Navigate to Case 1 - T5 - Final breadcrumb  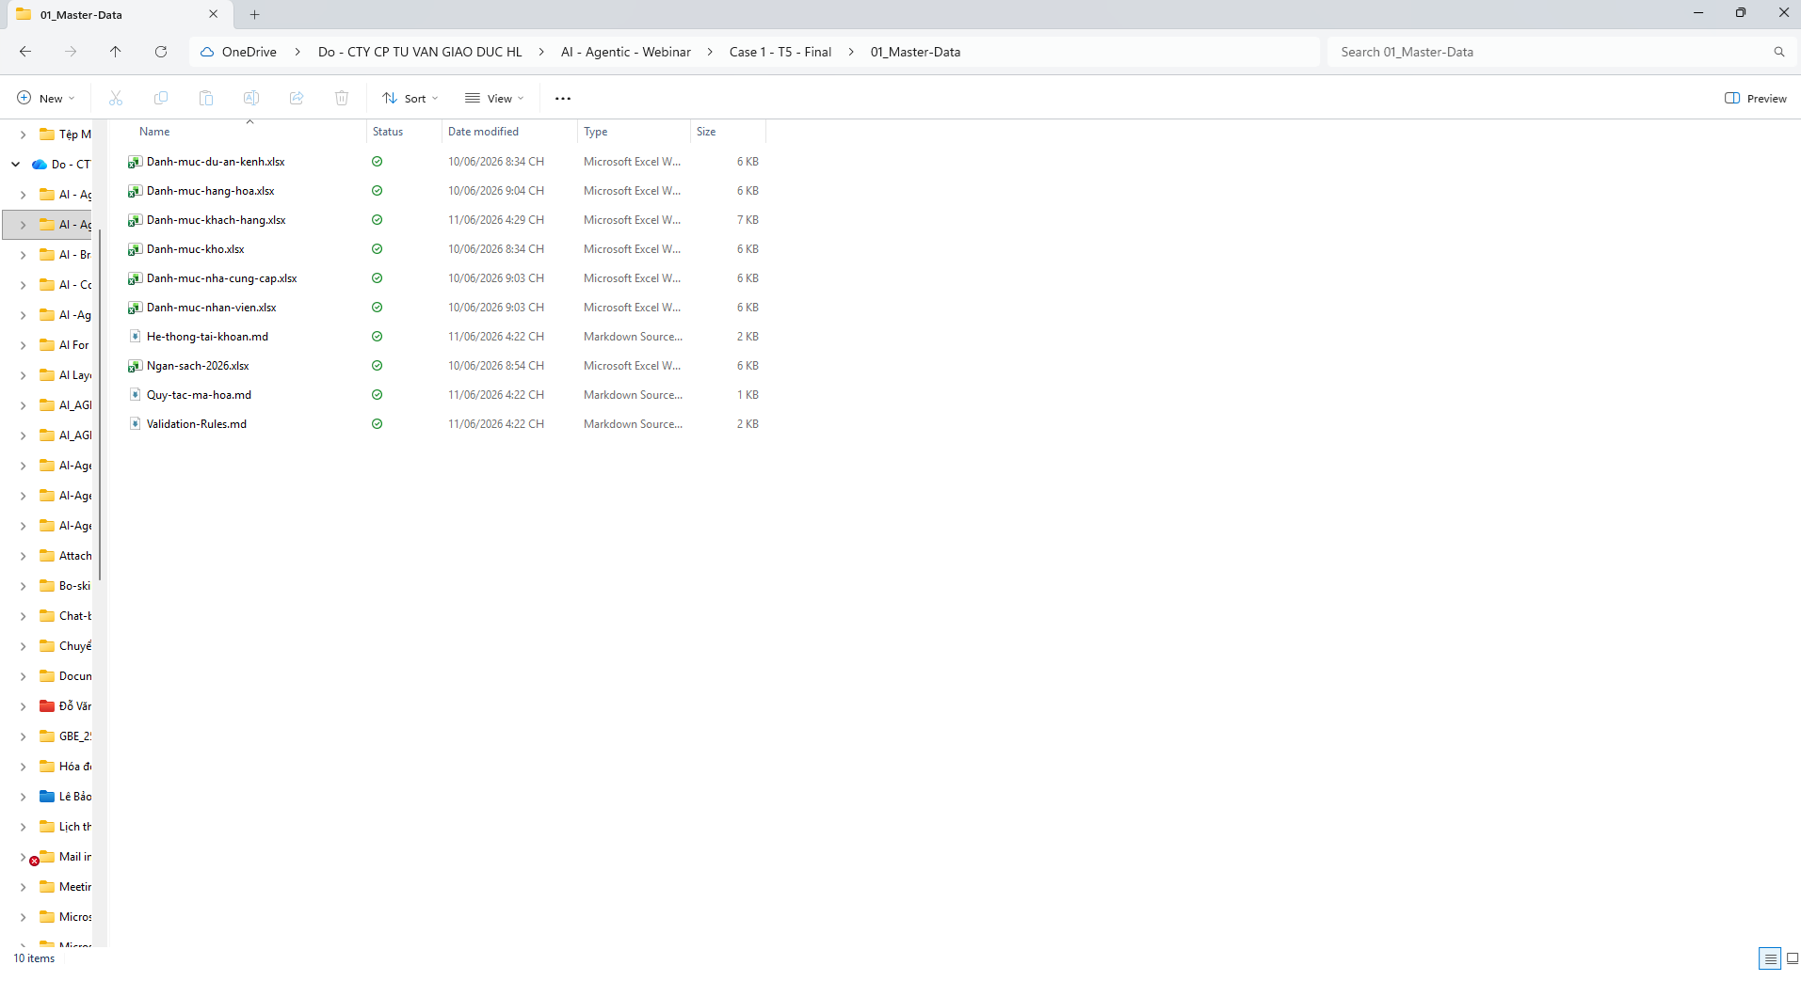point(780,52)
